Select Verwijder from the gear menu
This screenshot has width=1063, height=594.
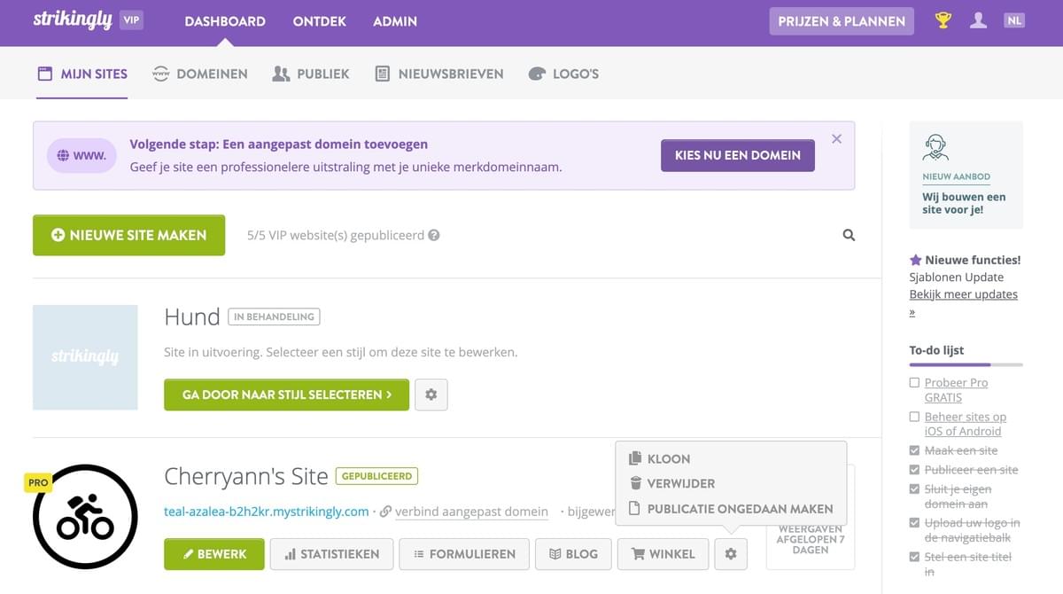[x=671, y=483]
